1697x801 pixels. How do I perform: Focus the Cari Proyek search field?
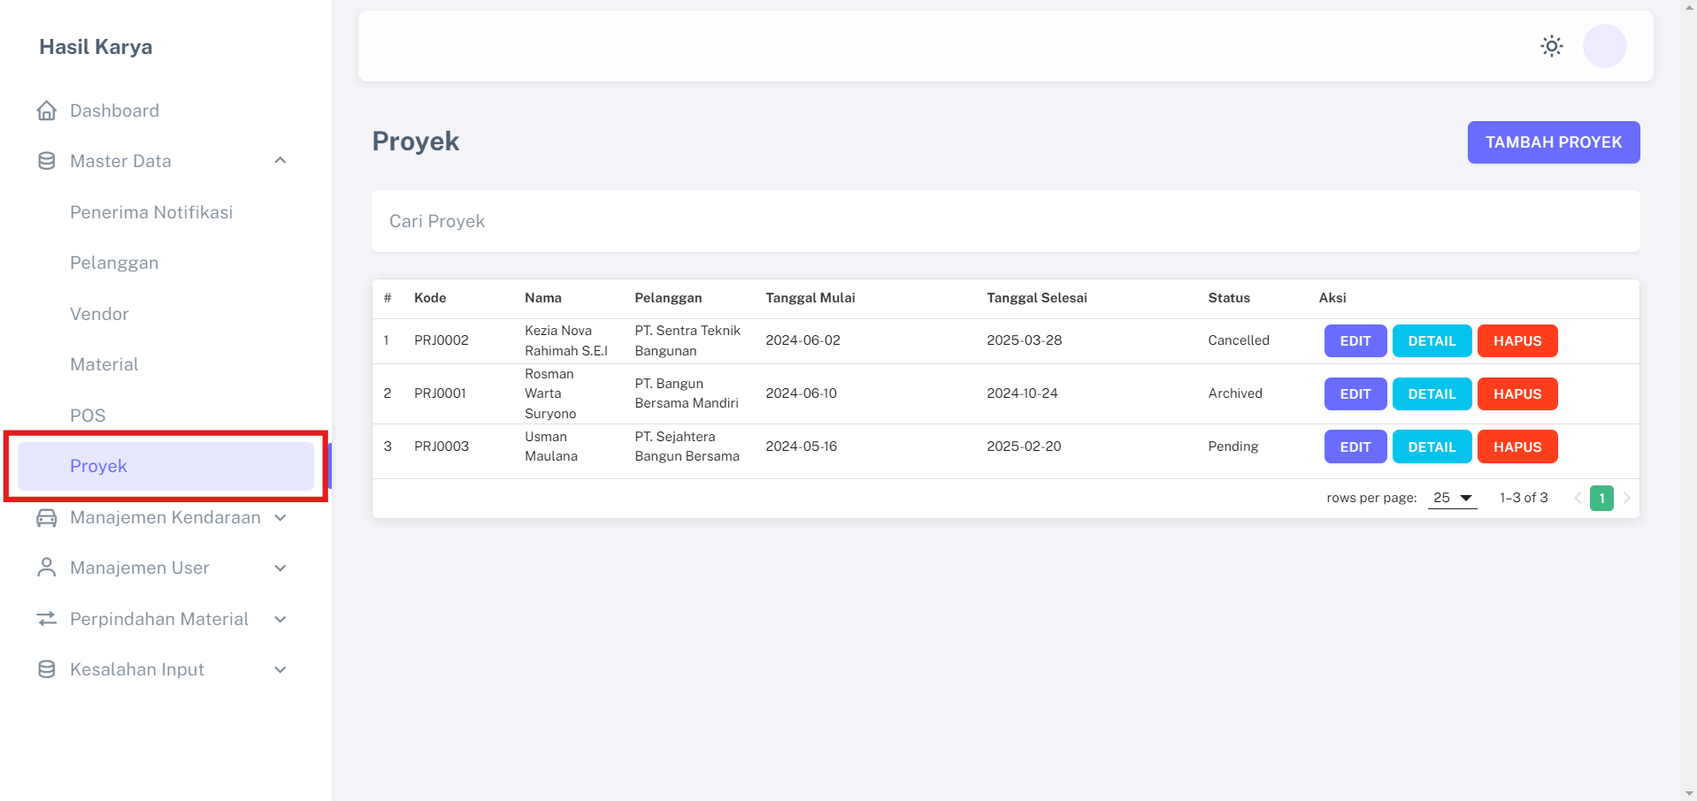coord(1005,221)
